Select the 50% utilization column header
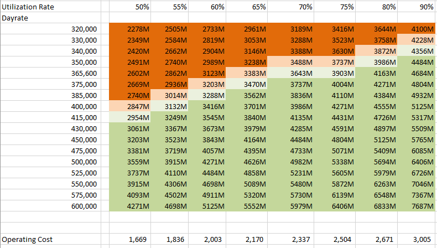 pos(130,7)
